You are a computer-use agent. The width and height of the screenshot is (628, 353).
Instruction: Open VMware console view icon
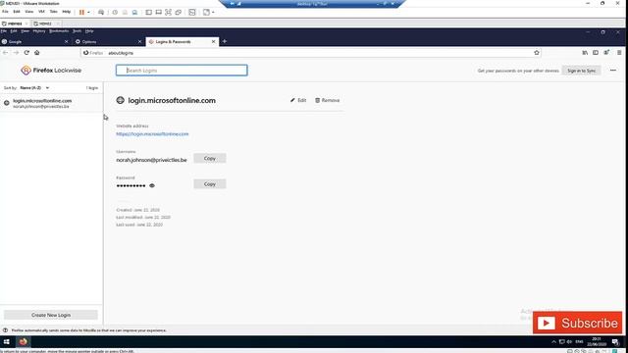[192, 13]
